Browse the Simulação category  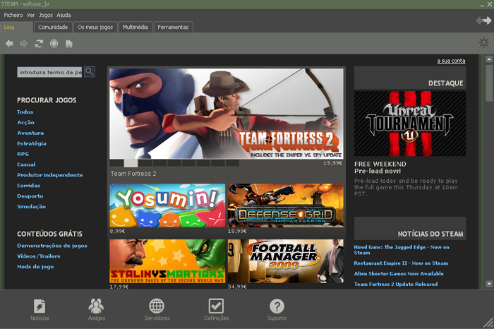click(x=32, y=206)
